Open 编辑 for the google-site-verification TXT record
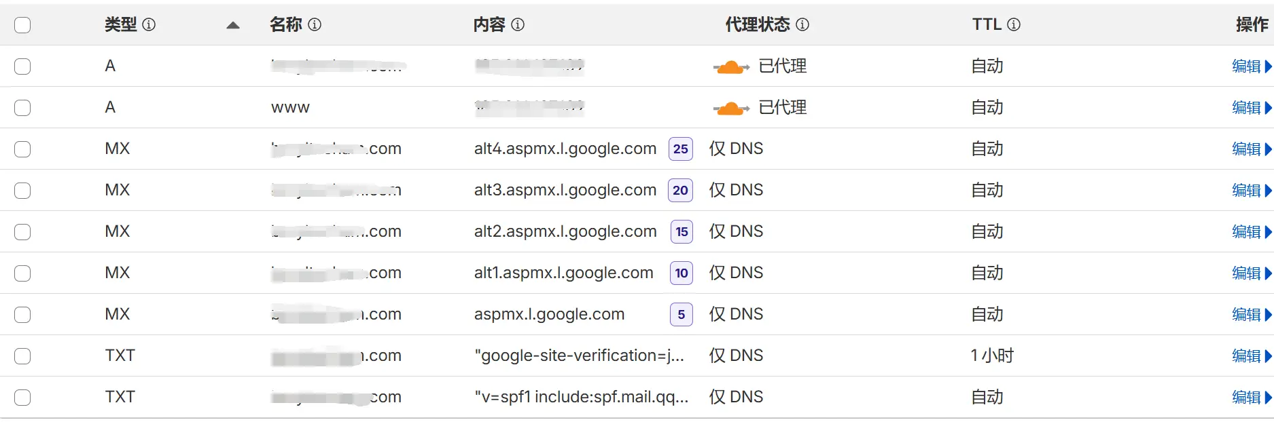This screenshot has height=422, width=1274. tap(1248, 356)
